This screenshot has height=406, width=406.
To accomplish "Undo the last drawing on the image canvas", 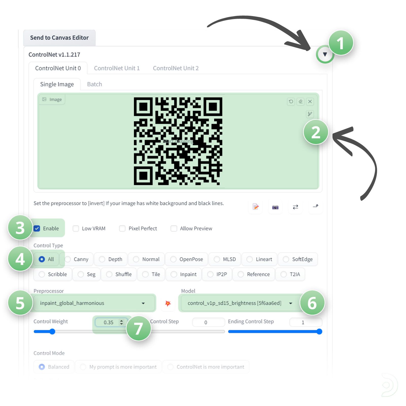I will coord(291,102).
